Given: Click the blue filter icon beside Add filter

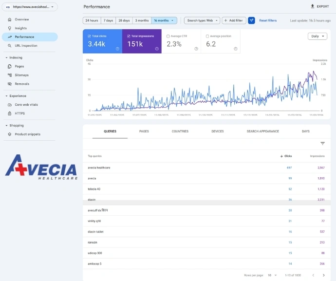Looking at the screenshot, I should (251, 20).
